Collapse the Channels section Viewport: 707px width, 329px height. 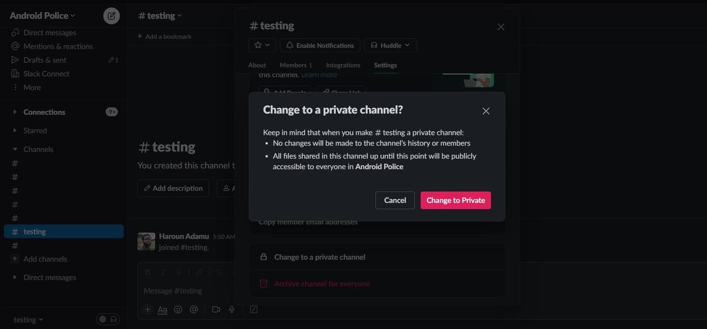[x=14, y=149]
